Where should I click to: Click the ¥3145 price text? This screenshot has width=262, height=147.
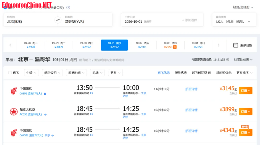227,88
